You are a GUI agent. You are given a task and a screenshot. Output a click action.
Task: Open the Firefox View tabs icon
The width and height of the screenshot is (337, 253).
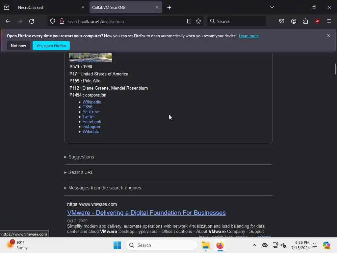point(7,7)
